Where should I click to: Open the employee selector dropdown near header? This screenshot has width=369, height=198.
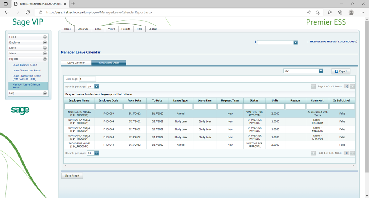click(295, 42)
